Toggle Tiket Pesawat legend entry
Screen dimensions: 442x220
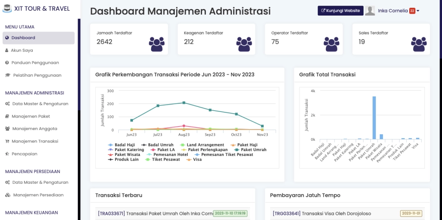[x=164, y=159]
